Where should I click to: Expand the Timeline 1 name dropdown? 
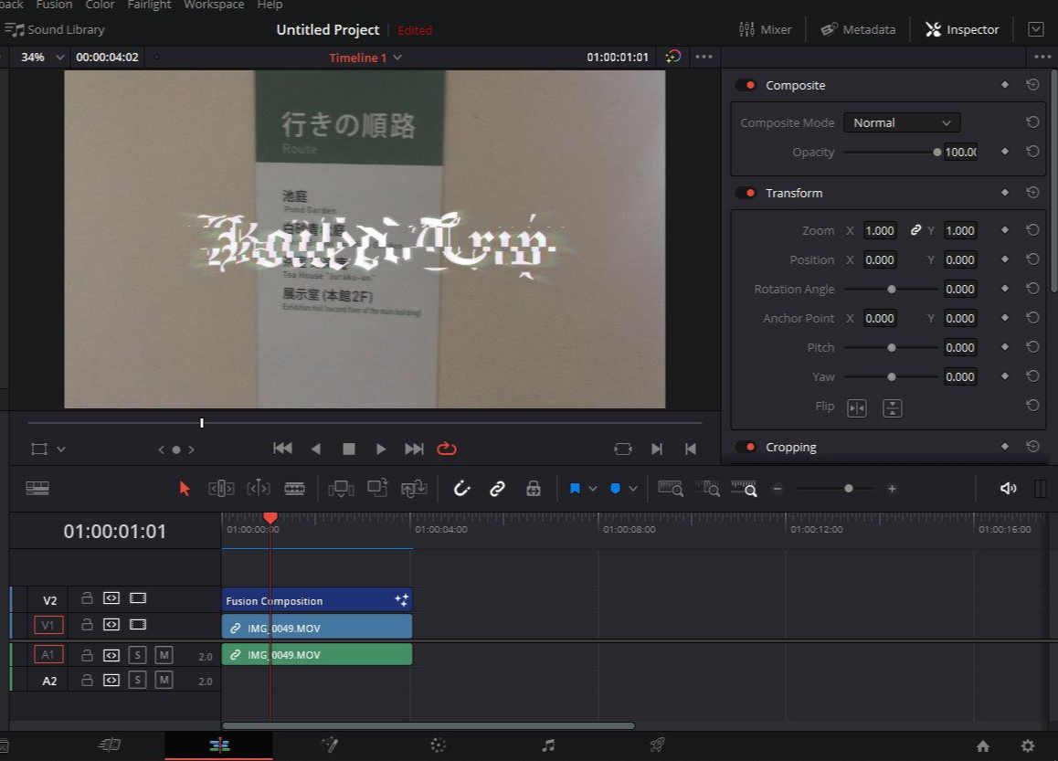[x=397, y=58]
